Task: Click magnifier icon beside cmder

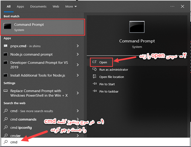Action: click(6, 135)
